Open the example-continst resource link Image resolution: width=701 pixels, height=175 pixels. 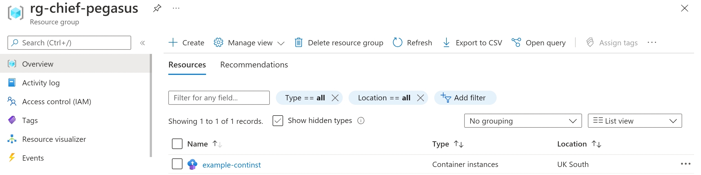(x=232, y=165)
